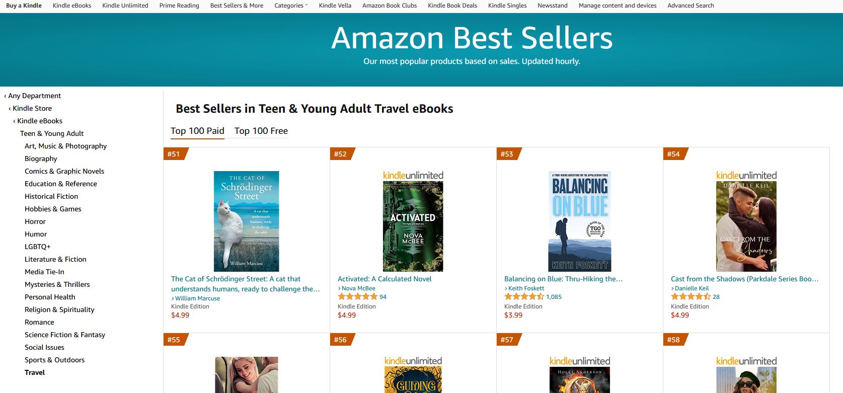
Task: Go back to Any Department
Action: [34, 96]
